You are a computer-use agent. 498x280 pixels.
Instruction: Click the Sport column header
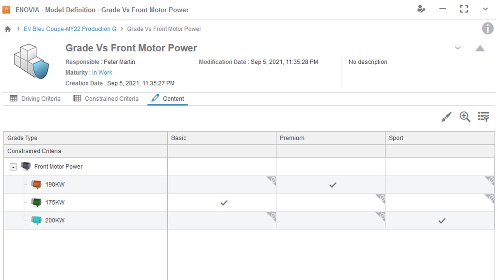pos(440,138)
